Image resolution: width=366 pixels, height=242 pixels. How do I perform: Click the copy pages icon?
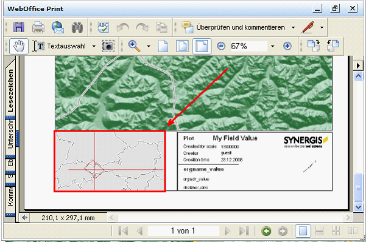tap(161, 27)
